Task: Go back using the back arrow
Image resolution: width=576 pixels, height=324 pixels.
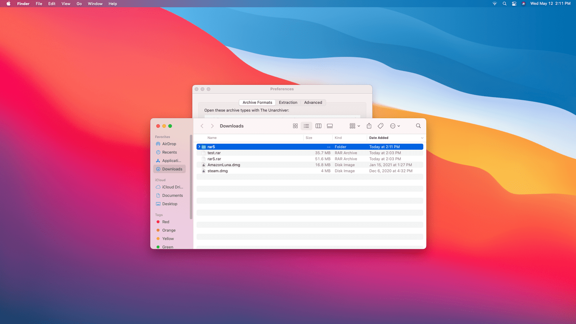Action: click(202, 126)
